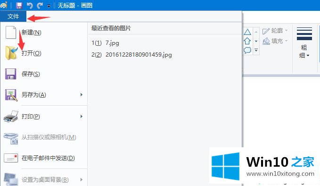The height and width of the screenshot is (186, 320).
Task: Open the Customize Quick Access Toolbar dropdown
Action: pyautogui.click(x=49, y=6)
